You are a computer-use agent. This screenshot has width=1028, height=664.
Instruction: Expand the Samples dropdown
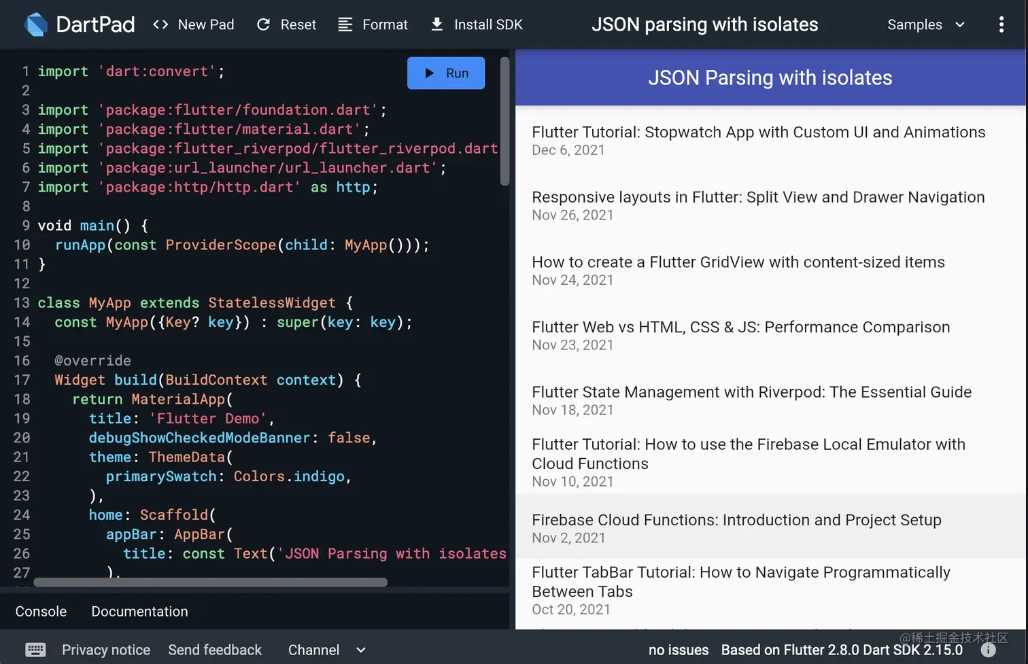[926, 24]
